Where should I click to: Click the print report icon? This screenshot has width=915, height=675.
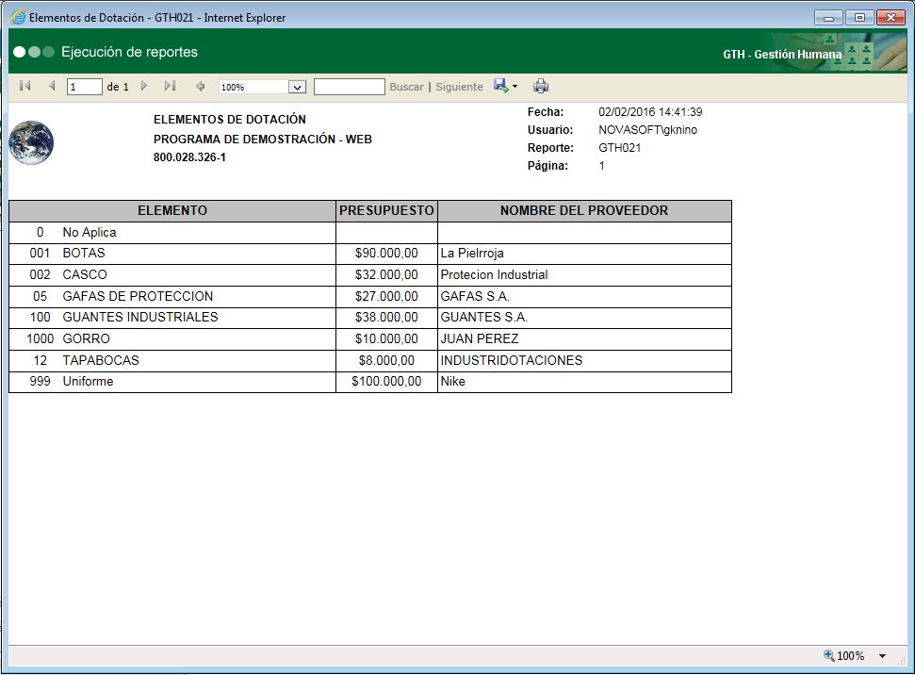point(541,86)
